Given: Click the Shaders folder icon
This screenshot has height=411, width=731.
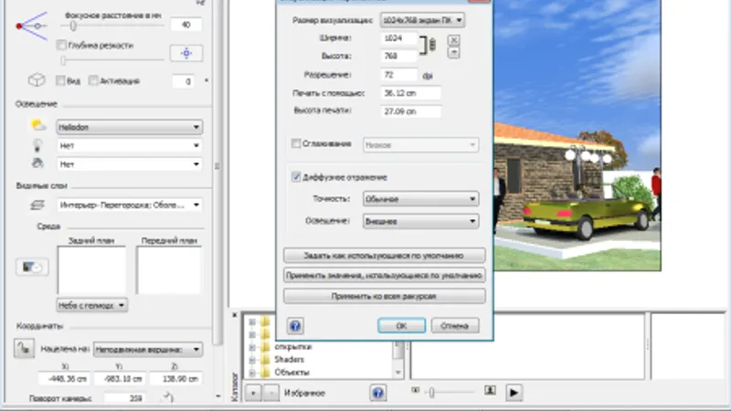Looking at the screenshot, I should [265, 359].
